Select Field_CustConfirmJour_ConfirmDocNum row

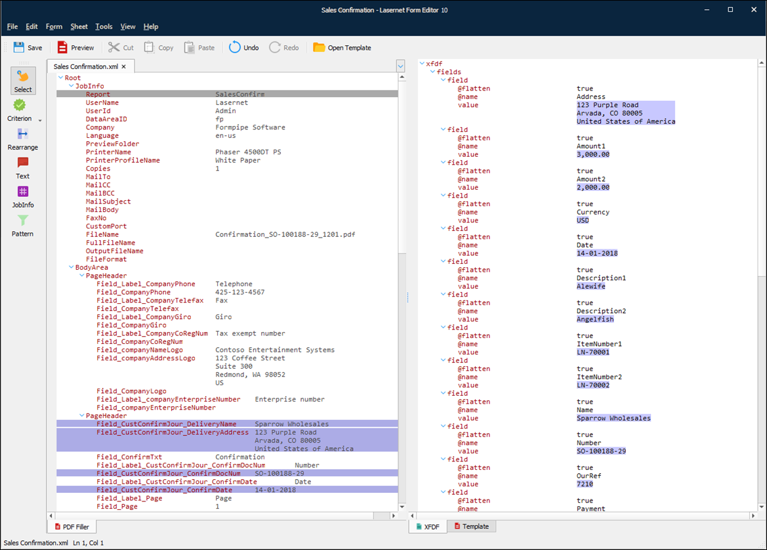tap(227, 473)
